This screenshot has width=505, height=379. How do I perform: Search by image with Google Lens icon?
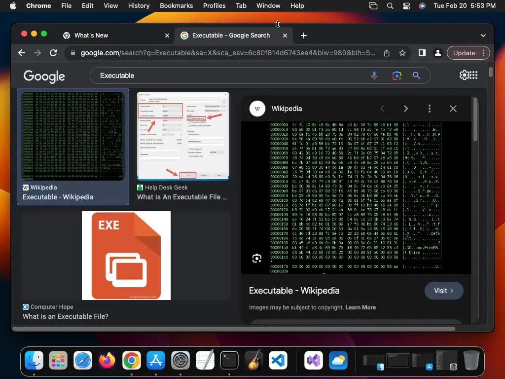click(x=397, y=76)
